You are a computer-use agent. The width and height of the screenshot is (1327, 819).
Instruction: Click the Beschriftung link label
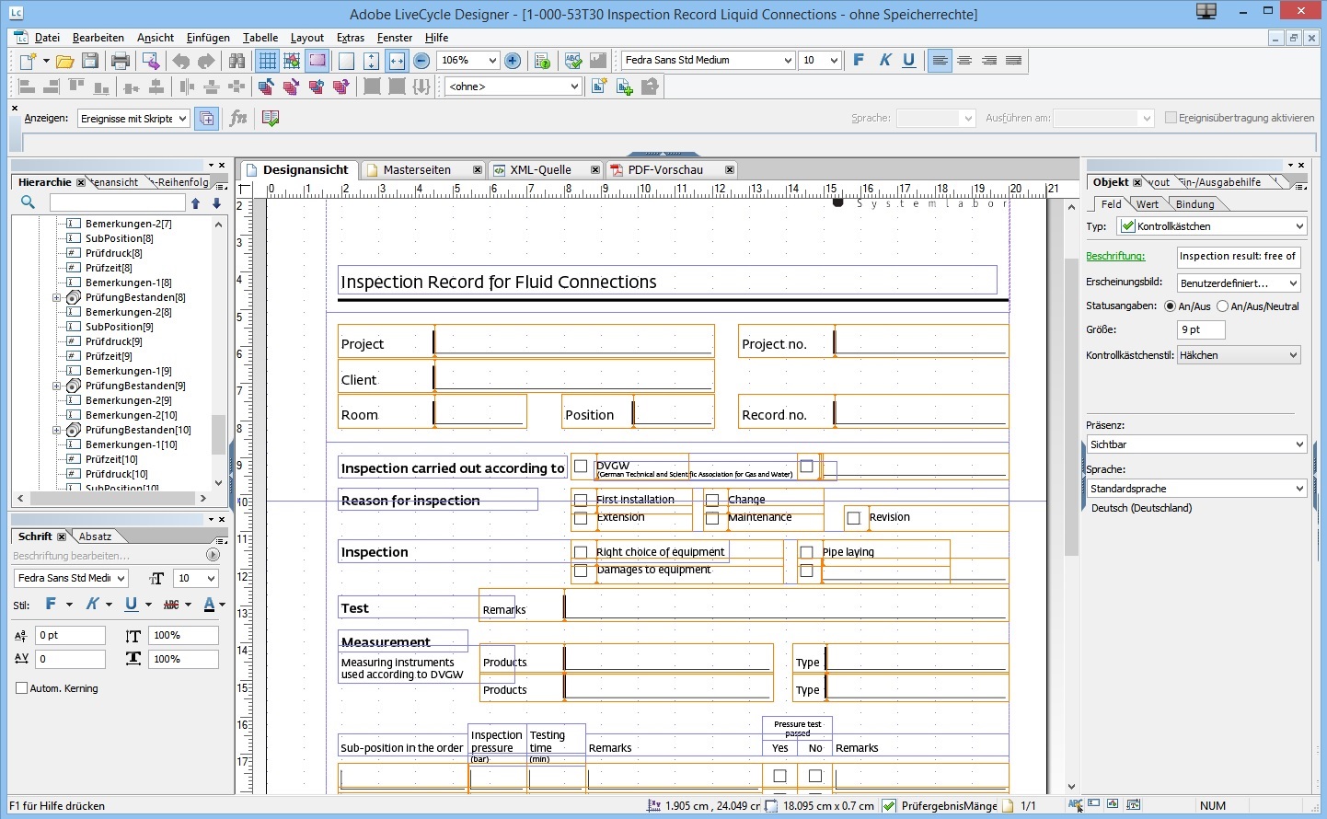tap(1115, 256)
